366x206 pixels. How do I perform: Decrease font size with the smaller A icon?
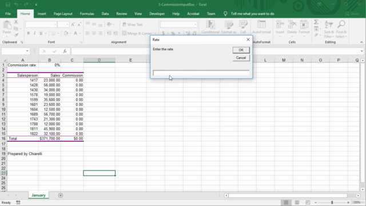point(79,25)
